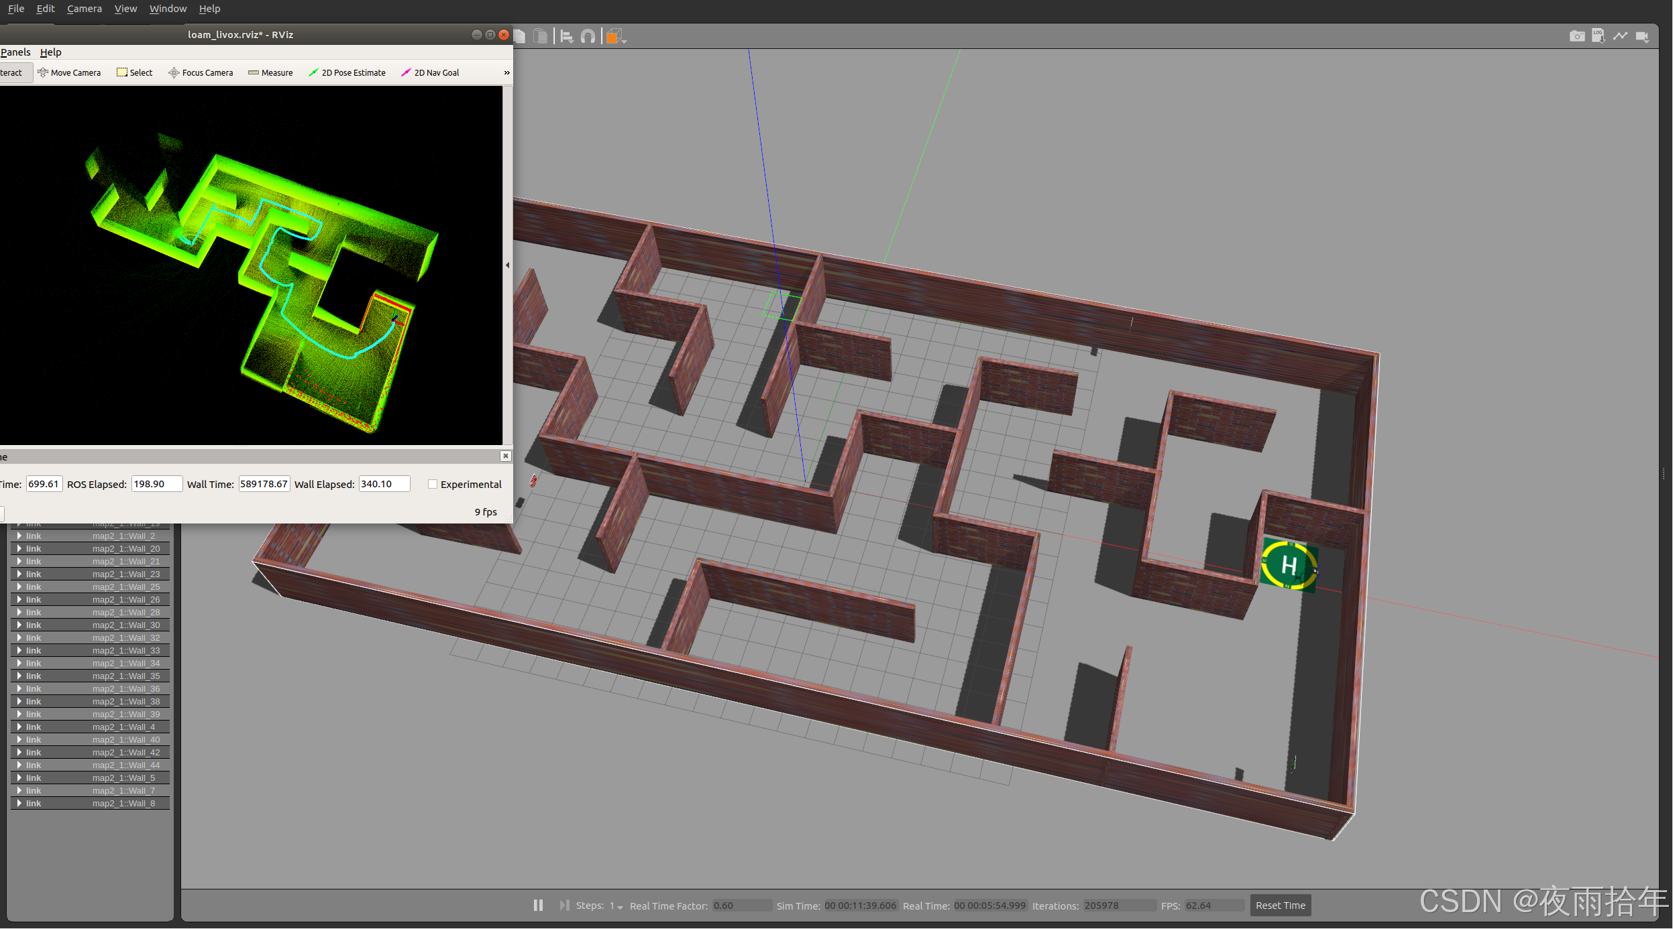Activate the 2D Nav Goal tool
The width and height of the screenshot is (1673, 929).
coord(430,72)
